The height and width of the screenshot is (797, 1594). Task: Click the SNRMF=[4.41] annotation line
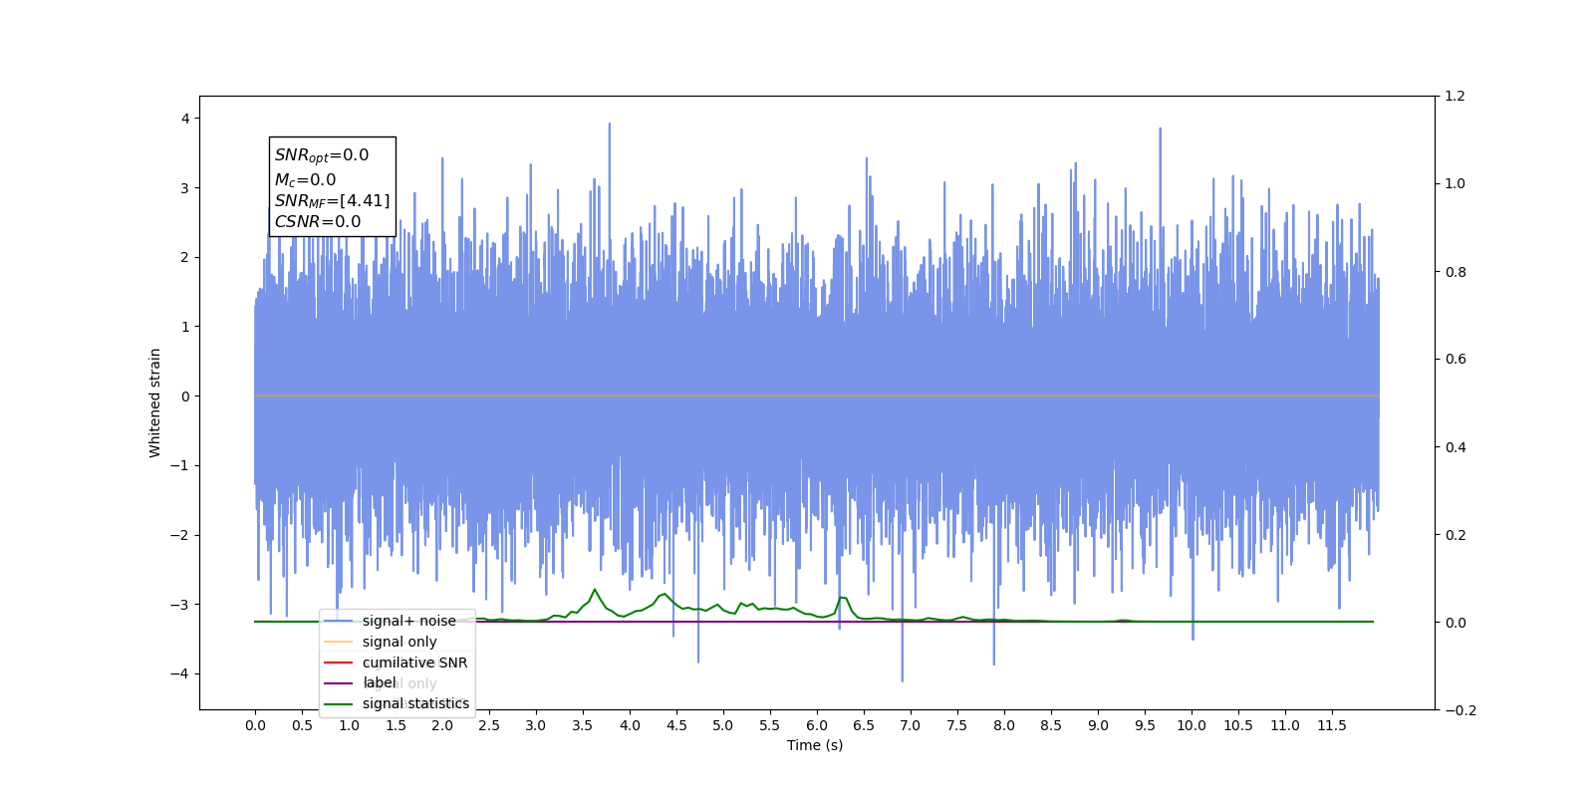[332, 201]
